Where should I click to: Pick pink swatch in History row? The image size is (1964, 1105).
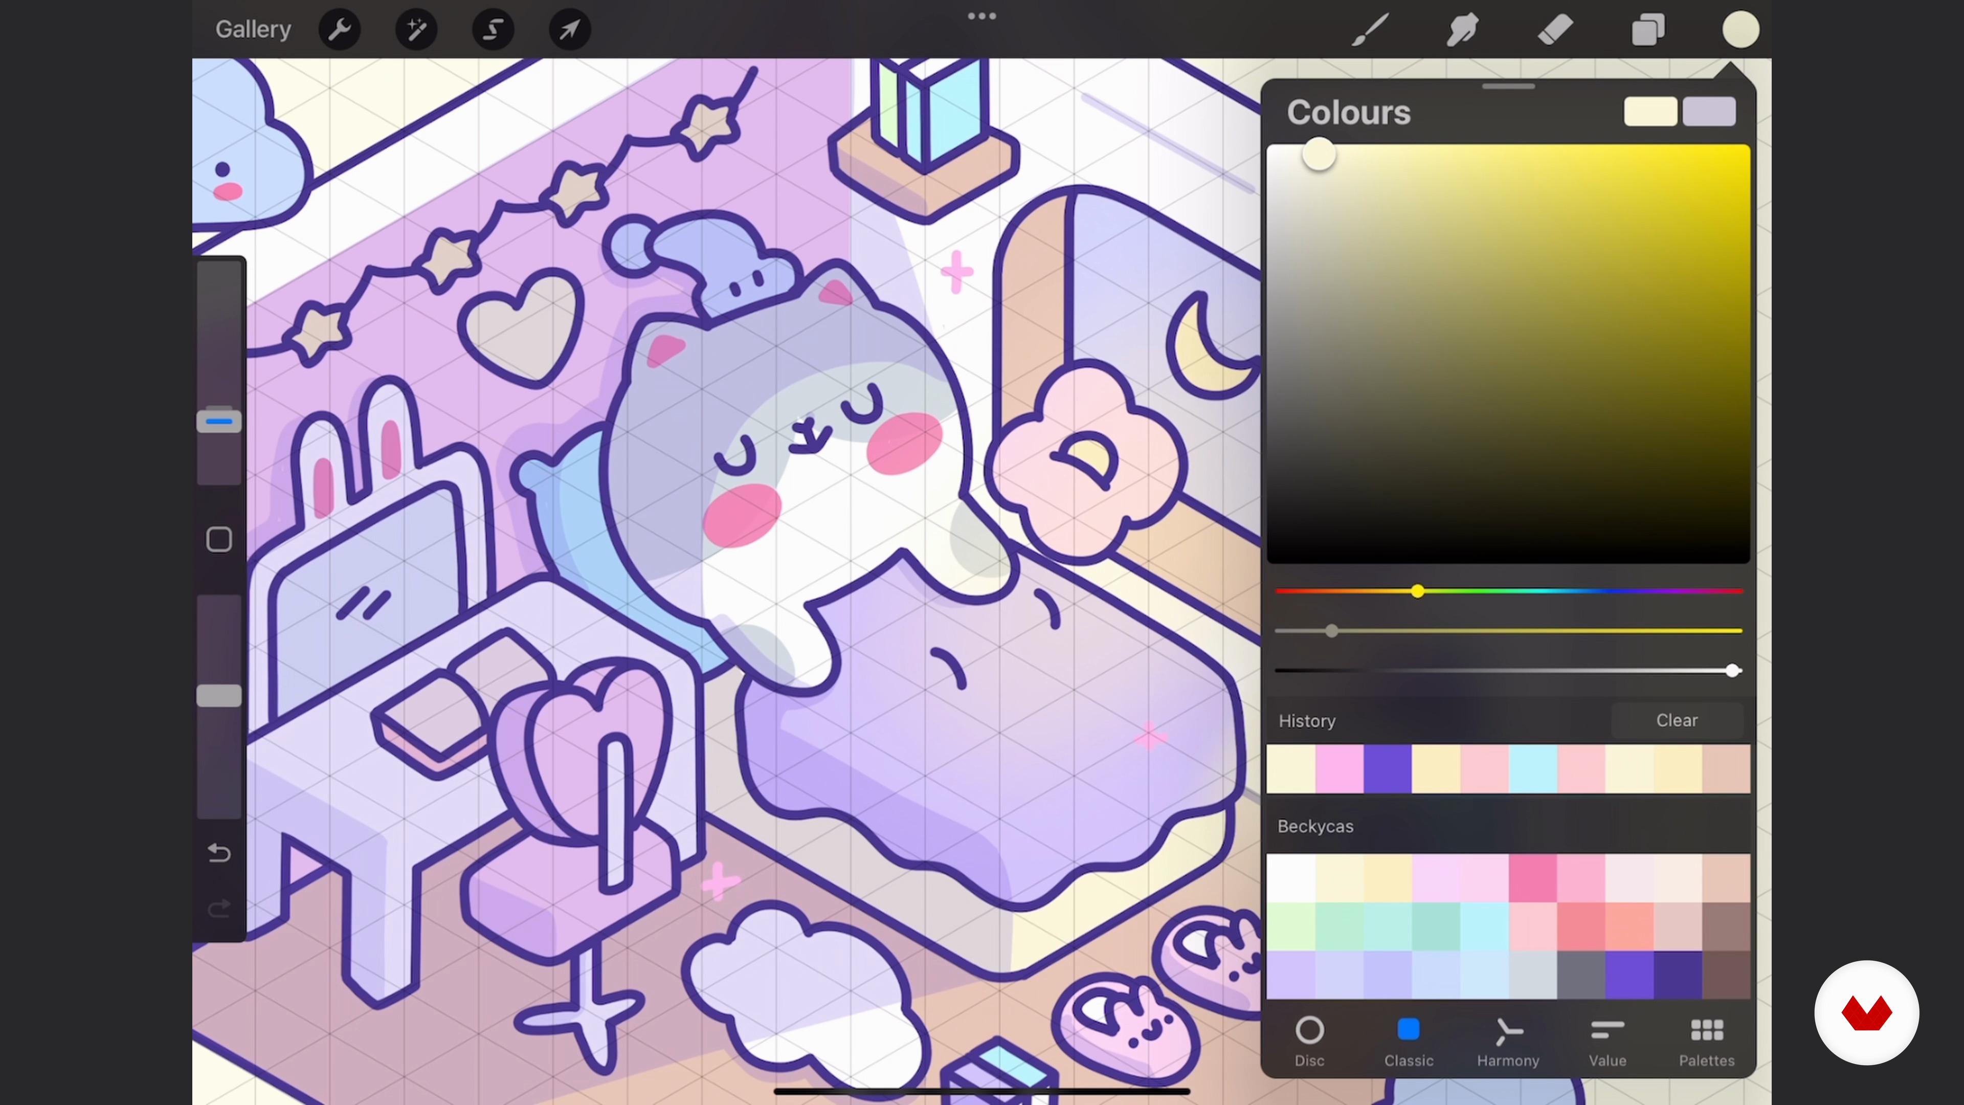(1339, 769)
